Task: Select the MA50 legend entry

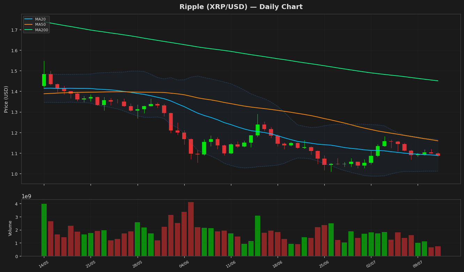Action: [36, 25]
